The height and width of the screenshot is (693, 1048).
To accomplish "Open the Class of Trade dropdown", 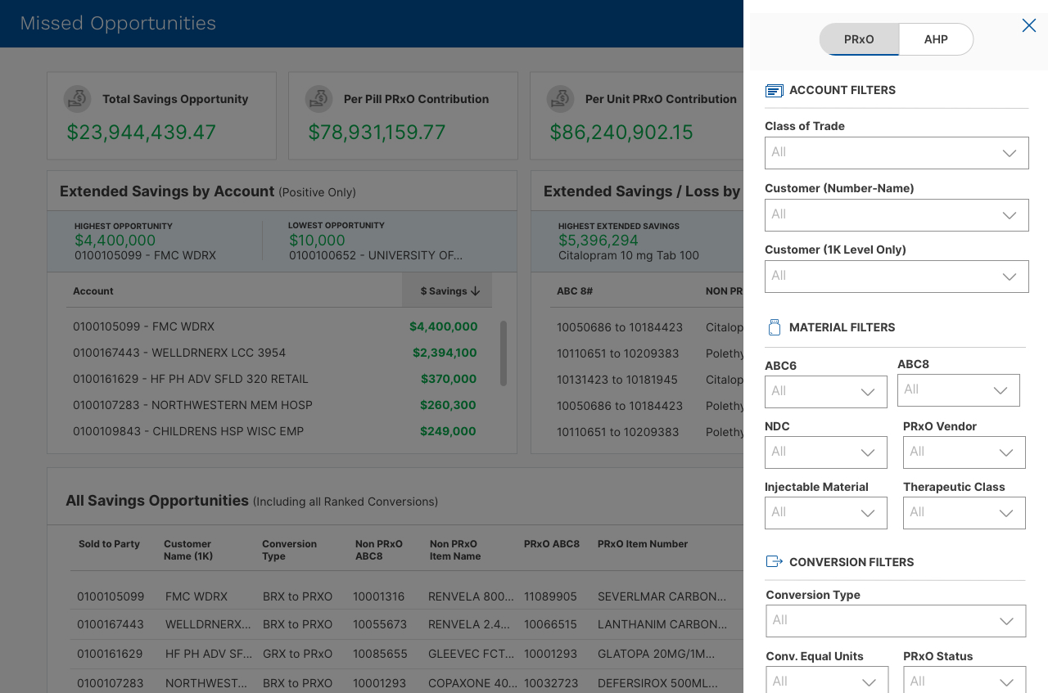I will click(x=897, y=153).
